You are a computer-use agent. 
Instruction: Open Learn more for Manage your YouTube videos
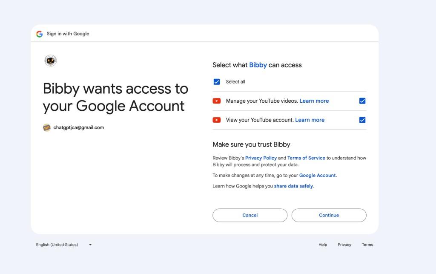(314, 101)
